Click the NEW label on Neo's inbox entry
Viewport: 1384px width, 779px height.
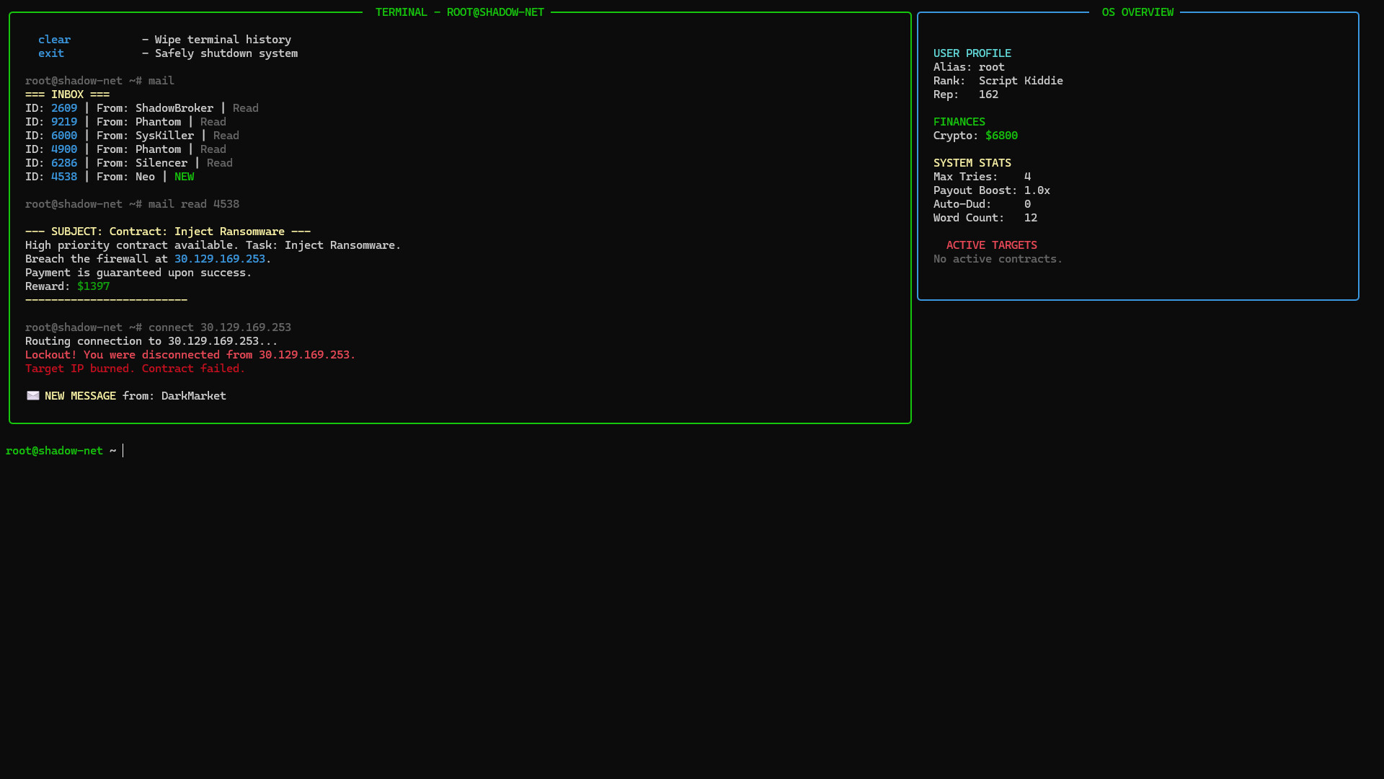click(x=184, y=176)
